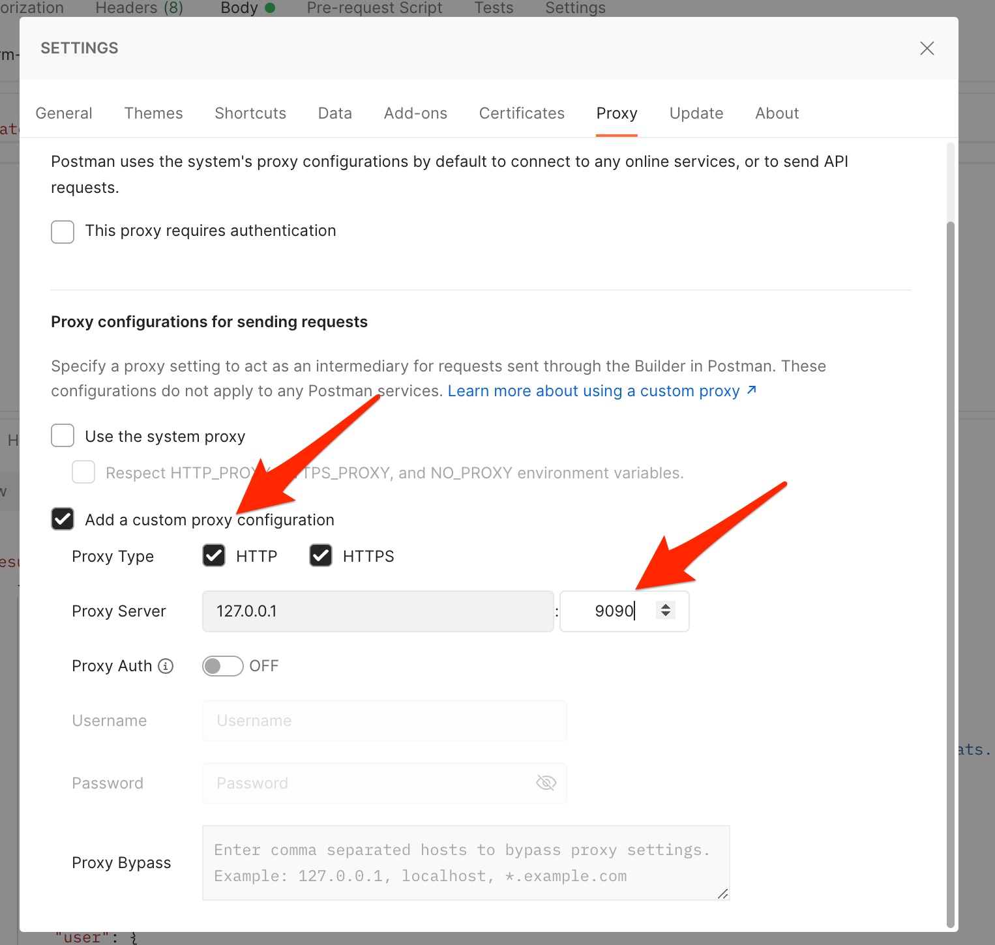The height and width of the screenshot is (945, 995).
Task: Click the Proxy Auth info icon
Action: [x=166, y=666]
